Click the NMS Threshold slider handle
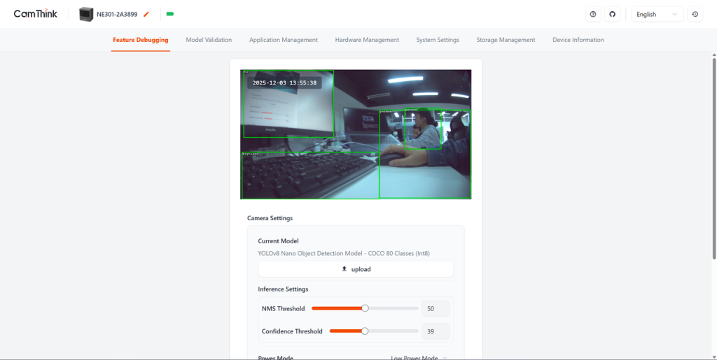 (365, 308)
